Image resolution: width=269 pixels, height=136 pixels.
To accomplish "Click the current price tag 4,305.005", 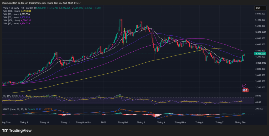I will [x=260, y=54].
